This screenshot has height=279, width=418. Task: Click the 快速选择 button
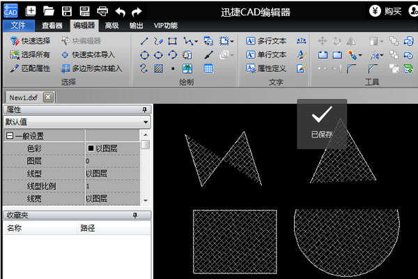(30, 41)
